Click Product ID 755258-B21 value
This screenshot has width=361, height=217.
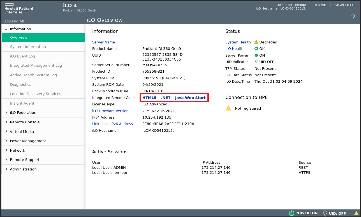(153, 71)
